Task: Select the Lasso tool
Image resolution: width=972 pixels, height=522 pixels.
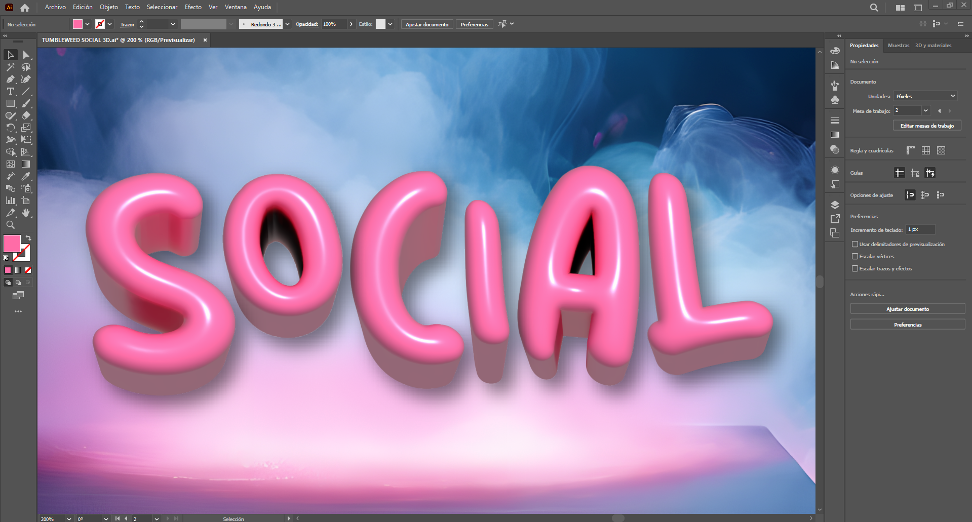Action: [26, 67]
